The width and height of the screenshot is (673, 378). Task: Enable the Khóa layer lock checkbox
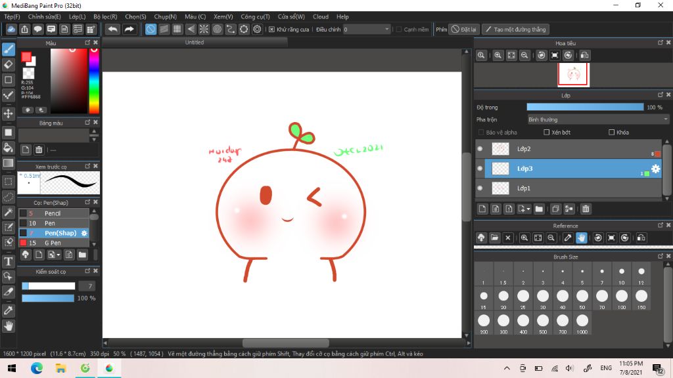click(612, 133)
